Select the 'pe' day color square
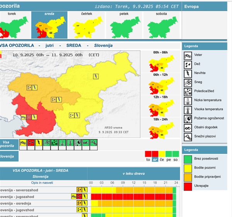Screen dimensions: 232x217 [x=169, y=154]
